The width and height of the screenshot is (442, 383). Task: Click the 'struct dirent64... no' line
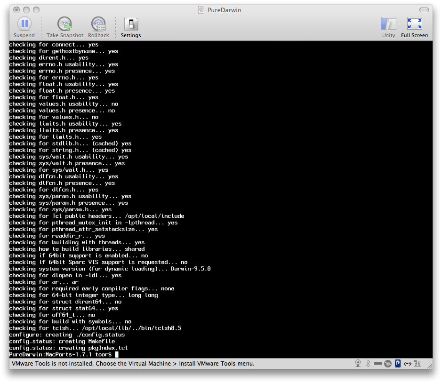pyautogui.click(x=65, y=302)
